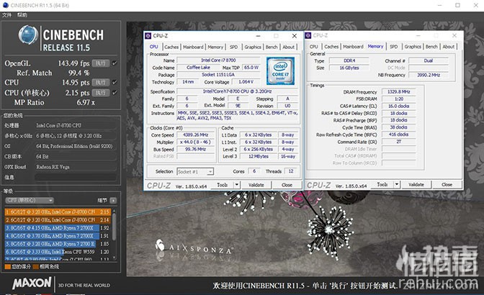Viewport: 484px width, 295px height.
Task: Click the Cinebench globe logo icon
Action: (28, 35)
